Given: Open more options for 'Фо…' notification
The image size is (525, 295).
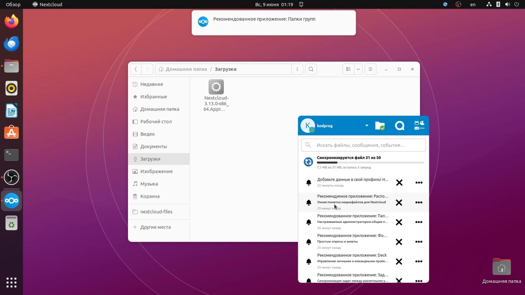Looking at the screenshot, I should [x=419, y=242].
